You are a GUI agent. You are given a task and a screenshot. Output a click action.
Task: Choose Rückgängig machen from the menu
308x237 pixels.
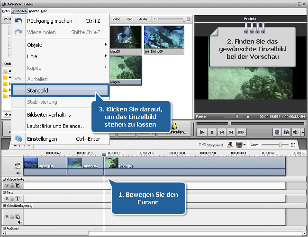[x=60, y=21]
